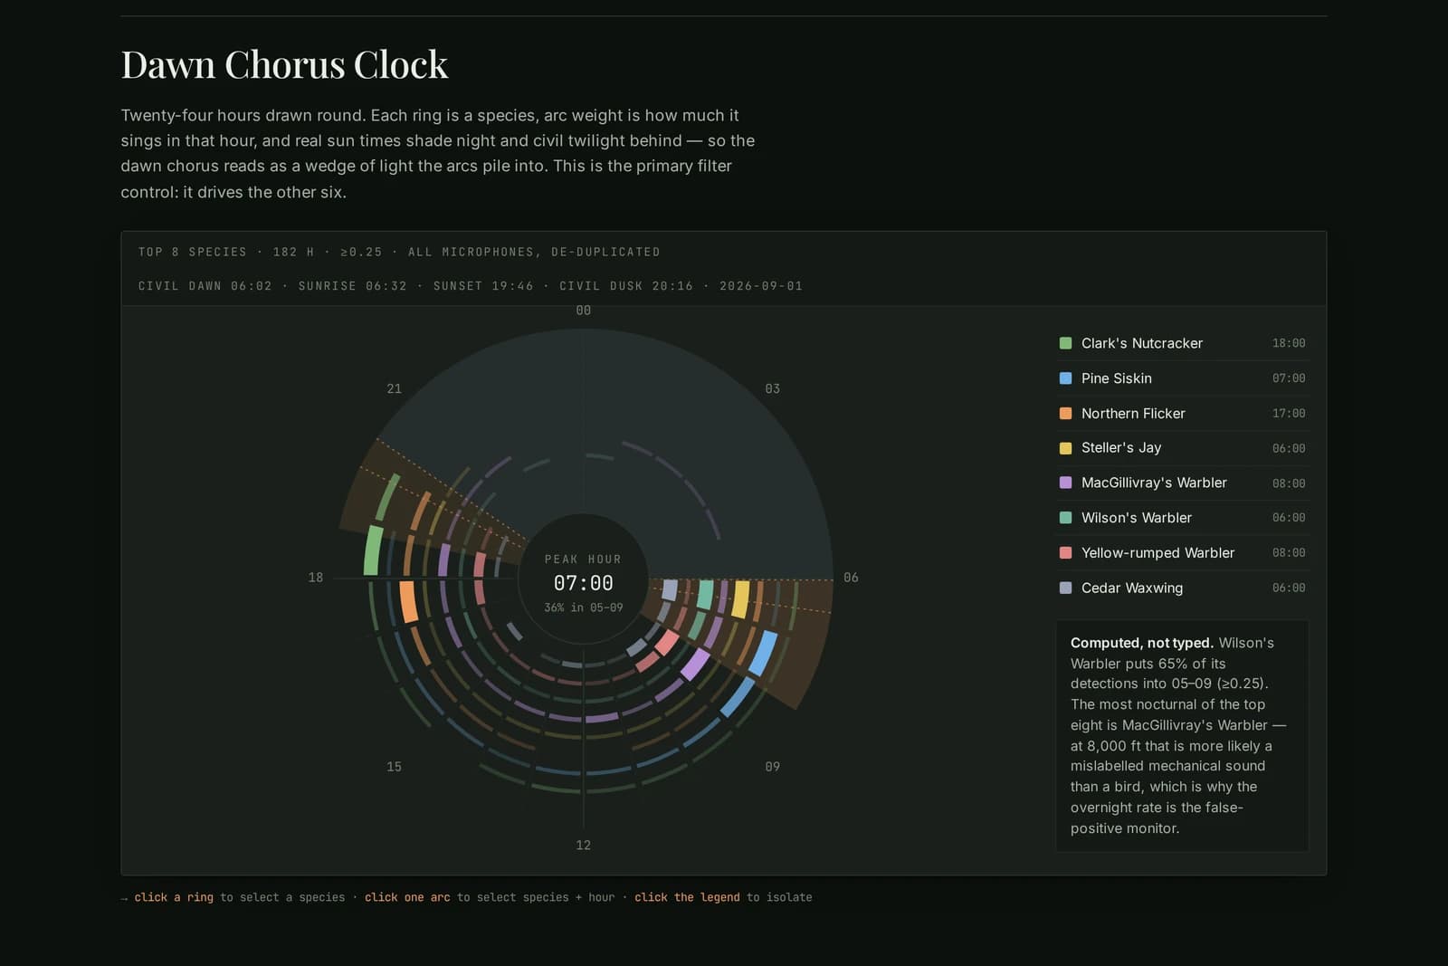Click the 'SUNSET 19:46' label
The image size is (1448, 966).
(483, 286)
